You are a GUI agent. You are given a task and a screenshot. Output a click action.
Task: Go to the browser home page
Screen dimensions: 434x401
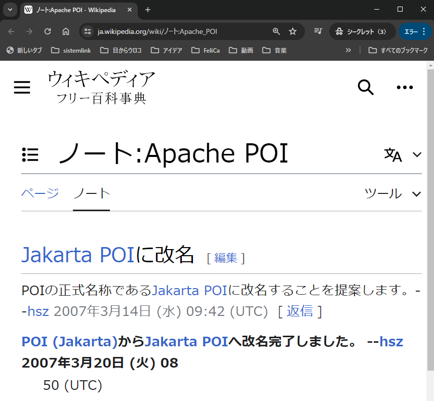[x=66, y=31]
